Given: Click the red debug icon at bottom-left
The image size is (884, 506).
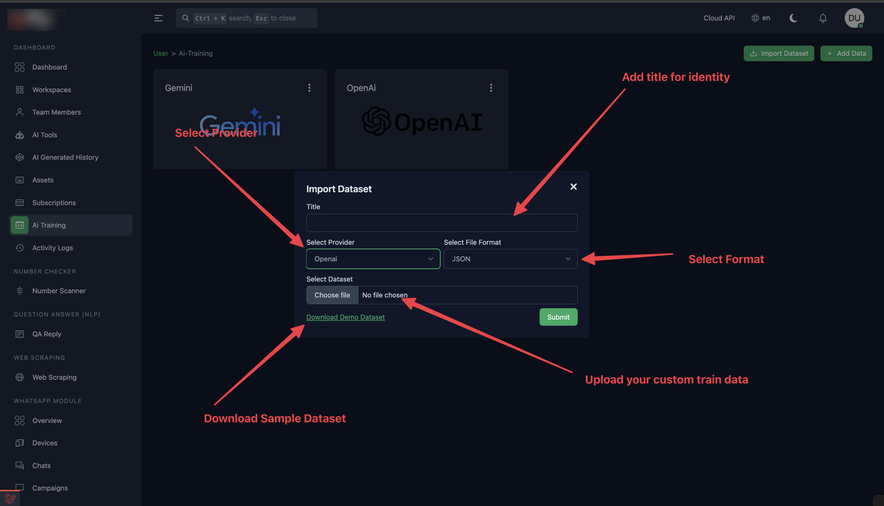Looking at the screenshot, I should pyautogui.click(x=10, y=498).
